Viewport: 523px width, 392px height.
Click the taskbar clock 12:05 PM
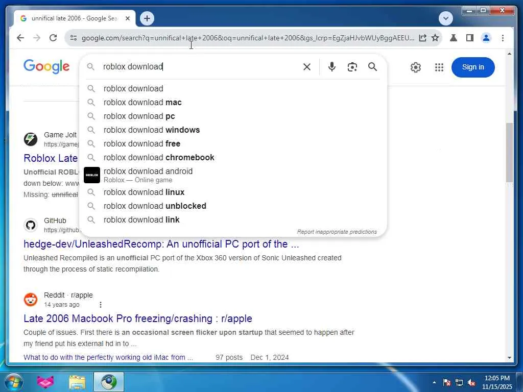[x=497, y=382]
